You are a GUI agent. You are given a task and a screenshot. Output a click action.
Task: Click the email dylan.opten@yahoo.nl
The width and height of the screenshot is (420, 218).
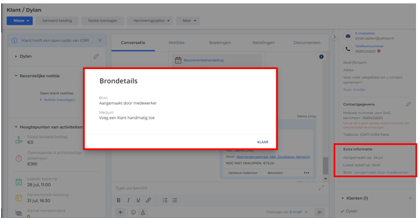coord(375,38)
